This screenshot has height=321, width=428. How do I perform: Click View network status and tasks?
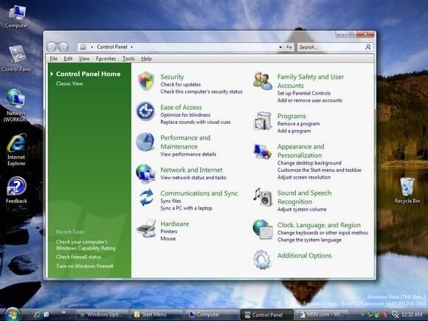click(x=193, y=178)
